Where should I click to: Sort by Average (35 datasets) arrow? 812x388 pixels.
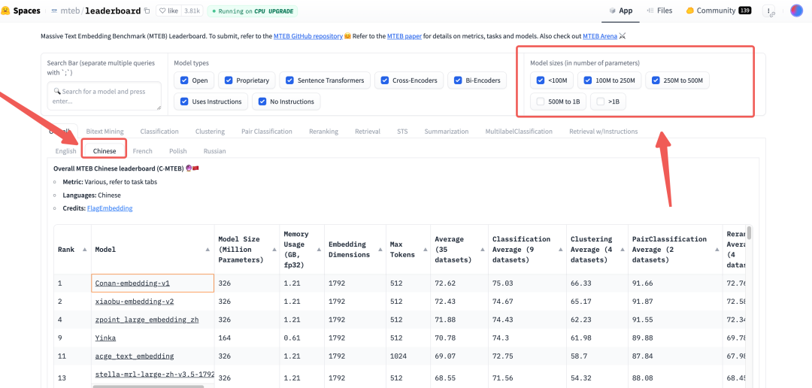[480, 250]
